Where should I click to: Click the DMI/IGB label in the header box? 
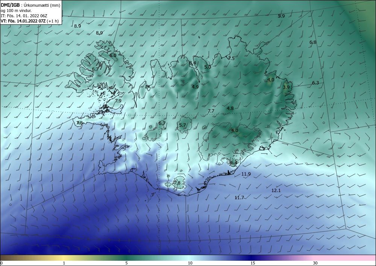pos(10,6)
